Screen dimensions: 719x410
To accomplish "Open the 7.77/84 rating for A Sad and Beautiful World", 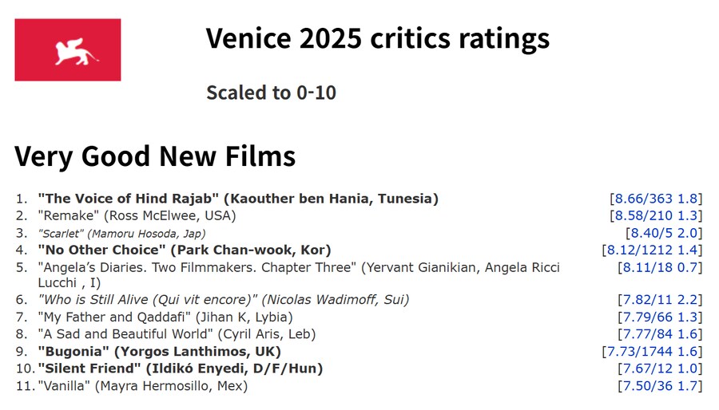I will click(x=661, y=334).
